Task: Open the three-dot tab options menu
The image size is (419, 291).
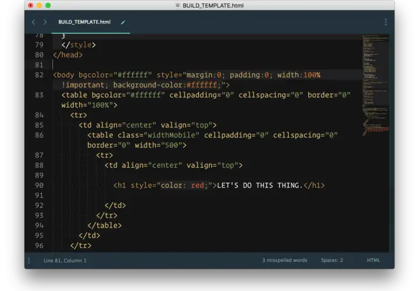Action: click(x=386, y=22)
